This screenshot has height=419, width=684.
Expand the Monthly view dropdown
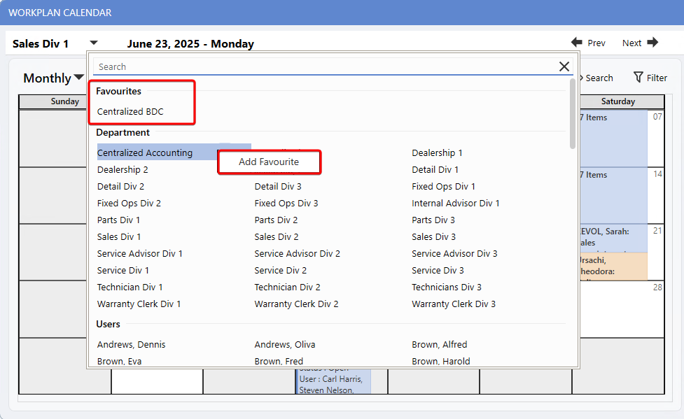point(79,78)
